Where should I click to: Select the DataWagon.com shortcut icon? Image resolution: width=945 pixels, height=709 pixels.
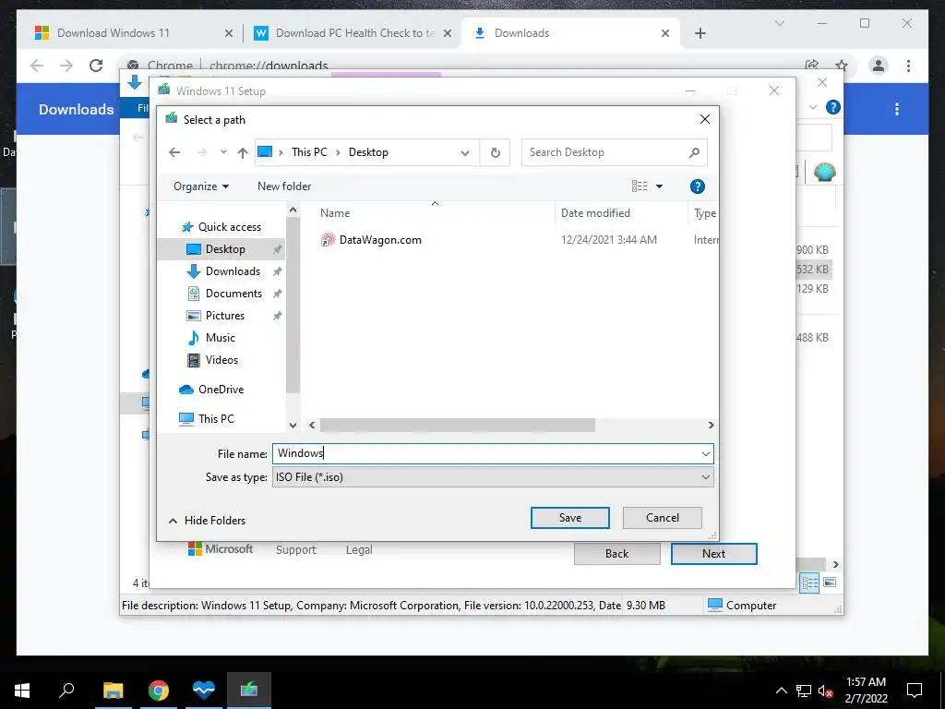pyautogui.click(x=328, y=240)
